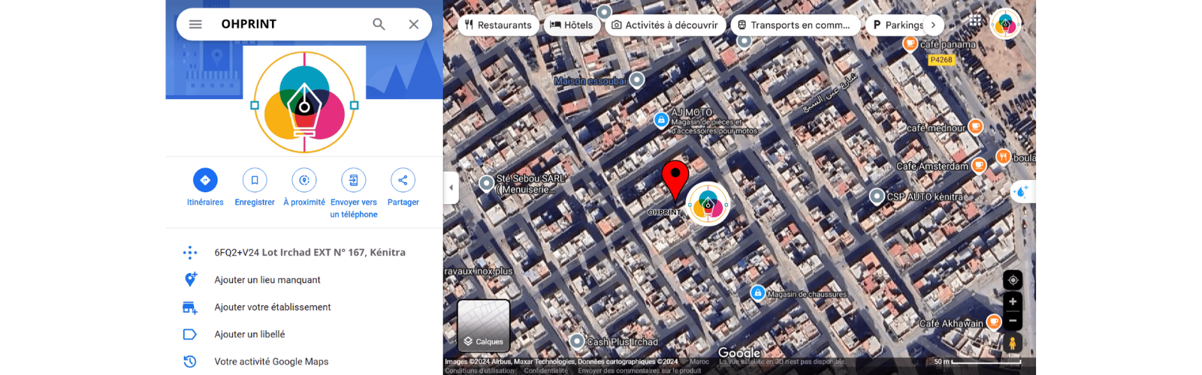Share the place with Partager icon
Image resolution: width=1202 pixels, height=375 pixels.
pos(403,180)
